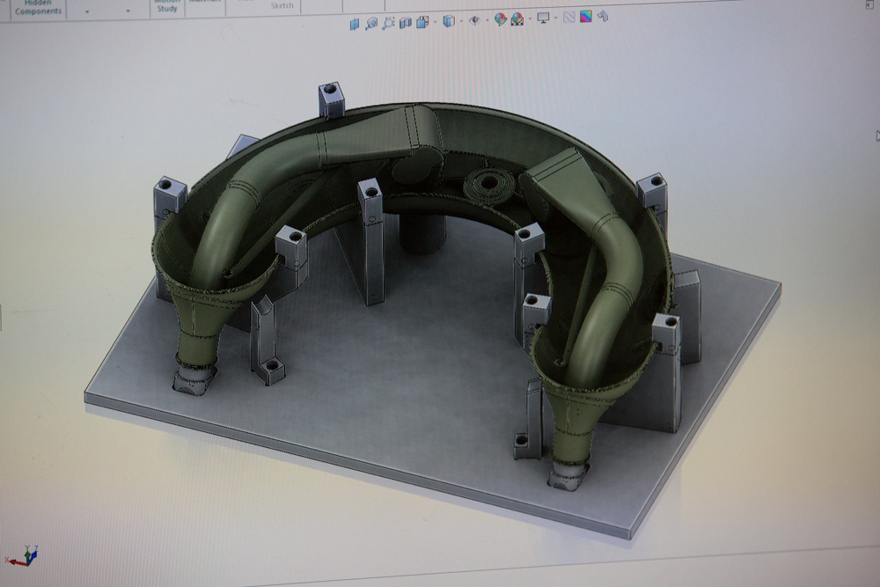Click the Display Style icon
Viewport: 880px width, 587px height.
pyautogui.click(x=449, y=21)
